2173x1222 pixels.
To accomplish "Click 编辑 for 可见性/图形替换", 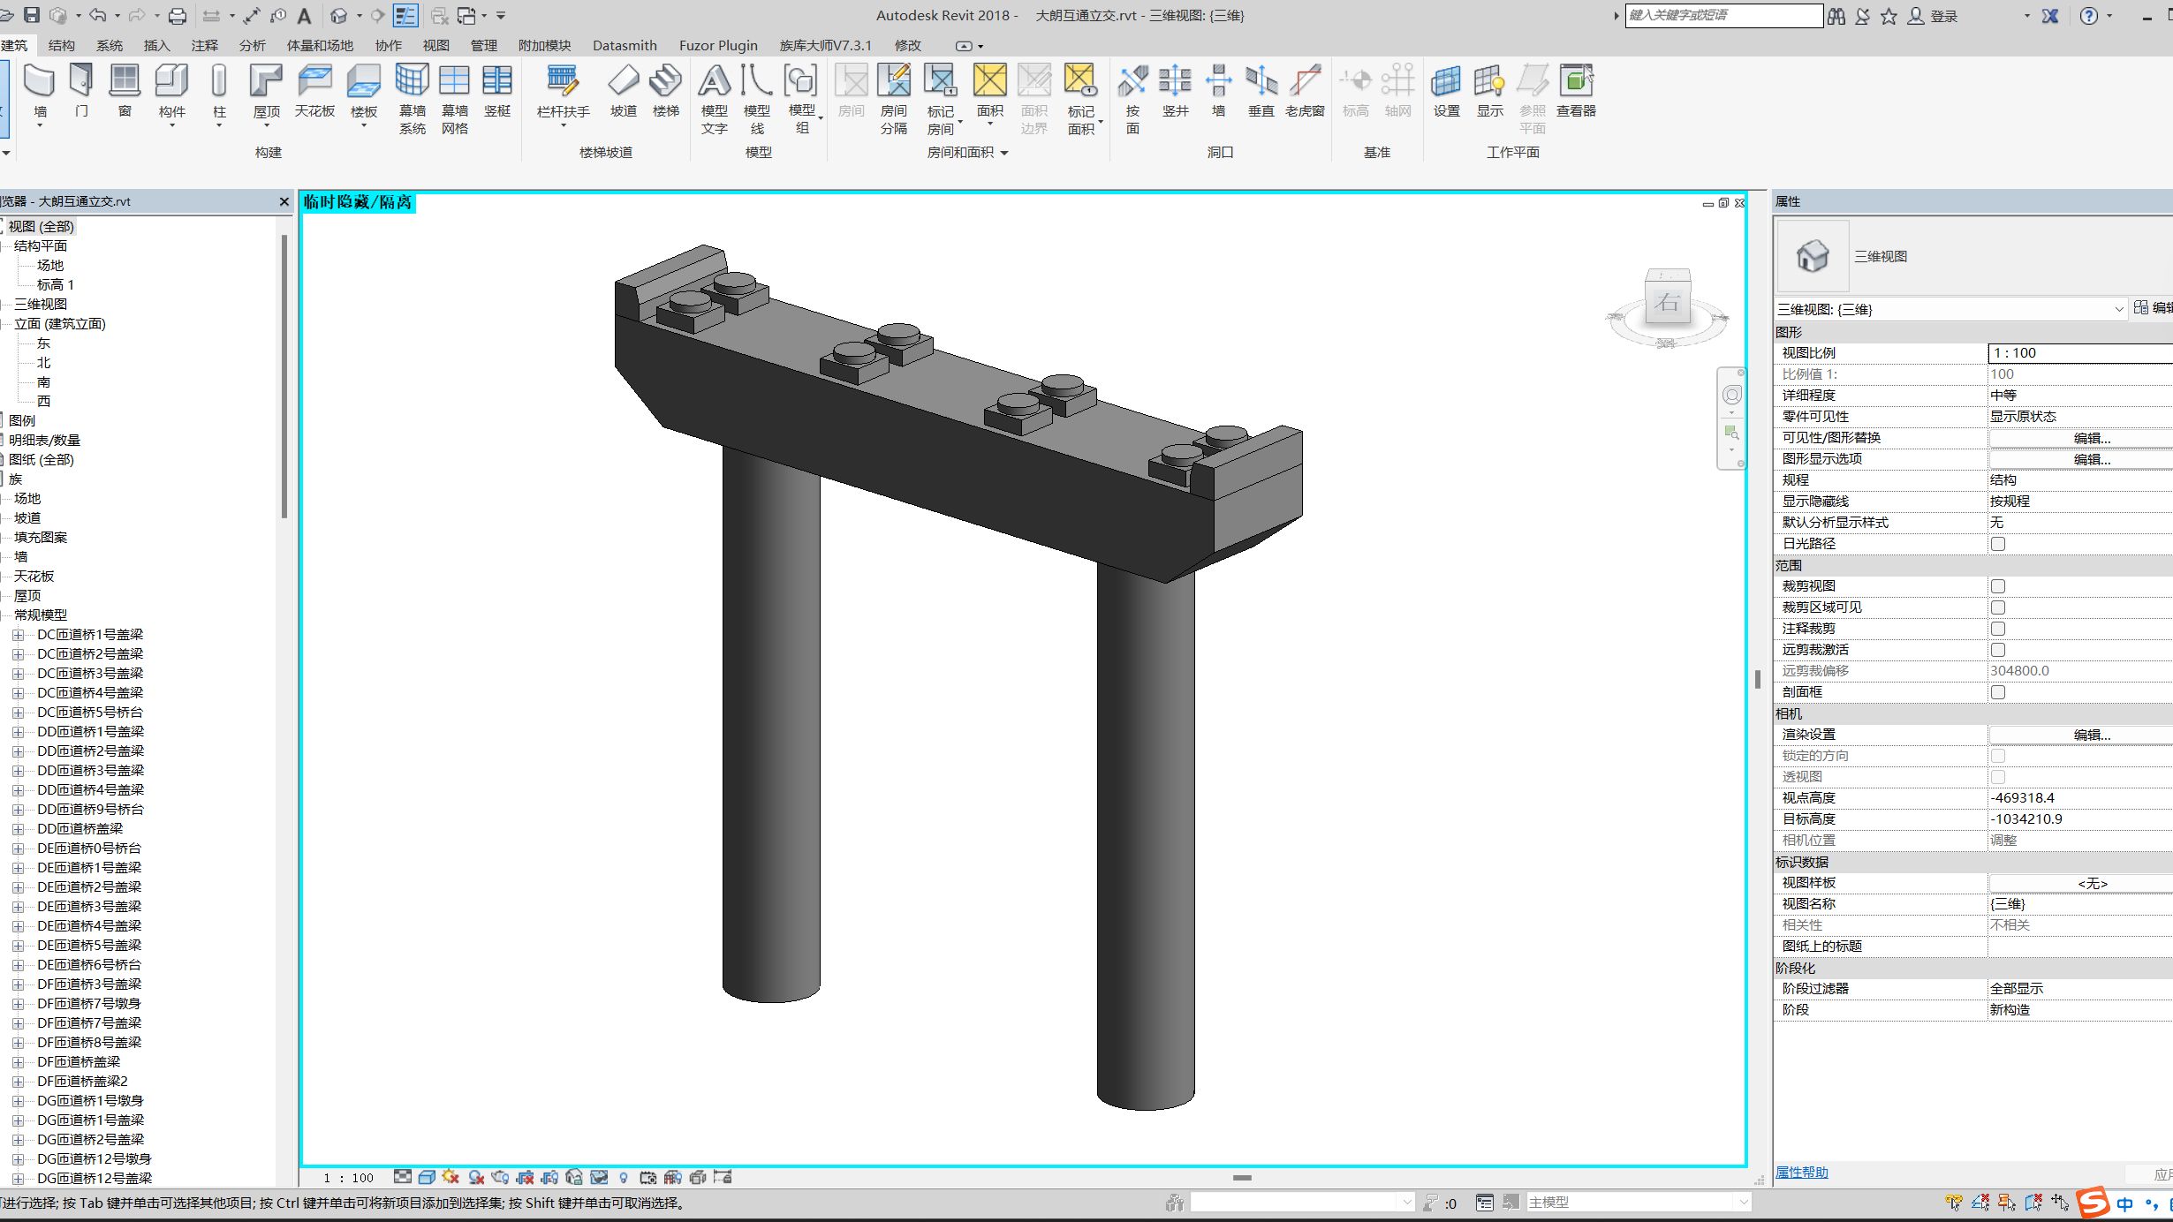I will click(x=2093, y=437).
